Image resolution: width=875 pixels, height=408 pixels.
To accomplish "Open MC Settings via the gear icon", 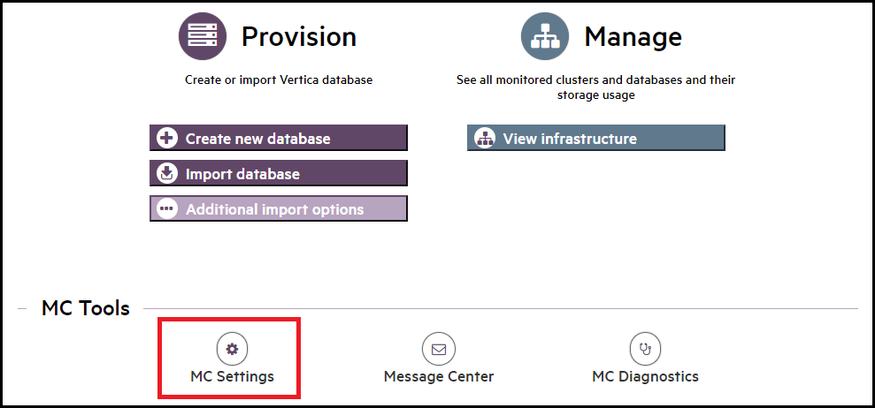I will [x=232, y=349].
